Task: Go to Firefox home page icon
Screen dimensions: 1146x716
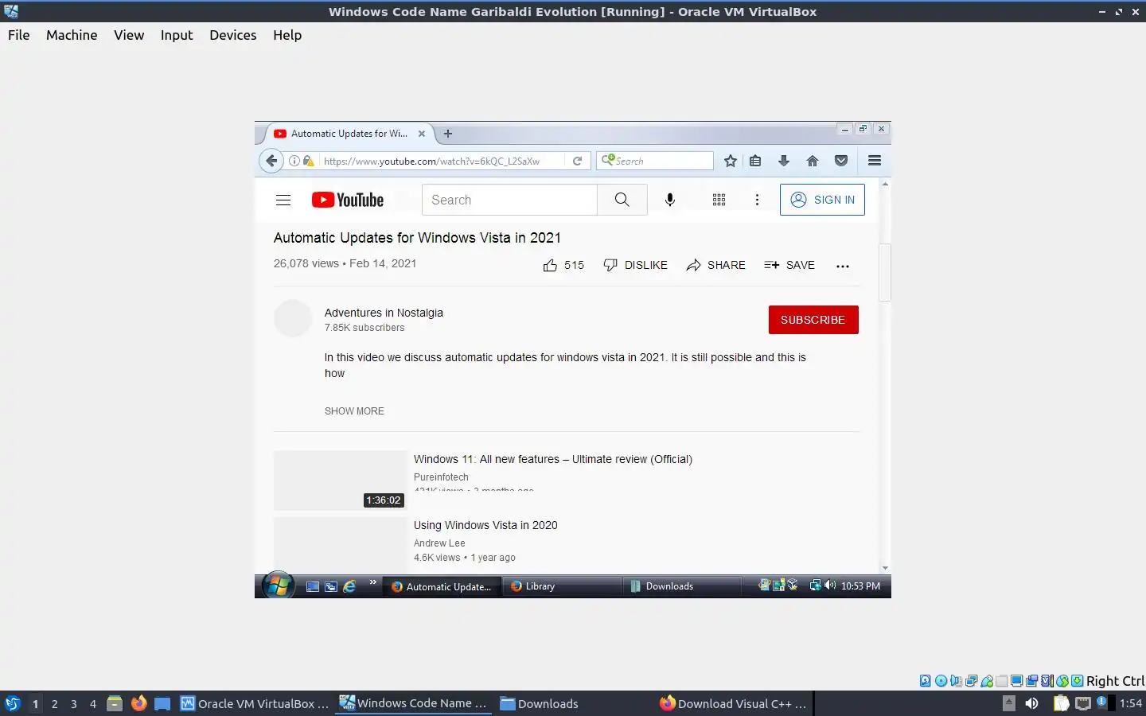Action: click(x=813, y=161)
